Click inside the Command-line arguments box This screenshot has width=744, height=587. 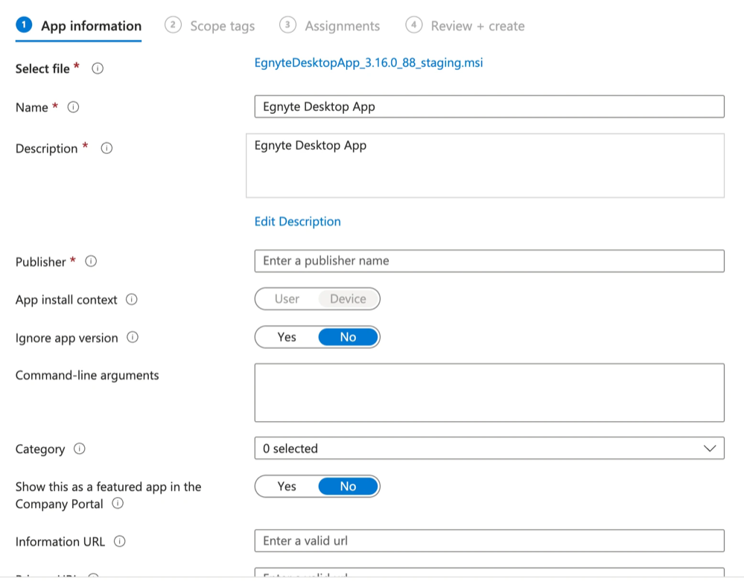click(489, 393)
